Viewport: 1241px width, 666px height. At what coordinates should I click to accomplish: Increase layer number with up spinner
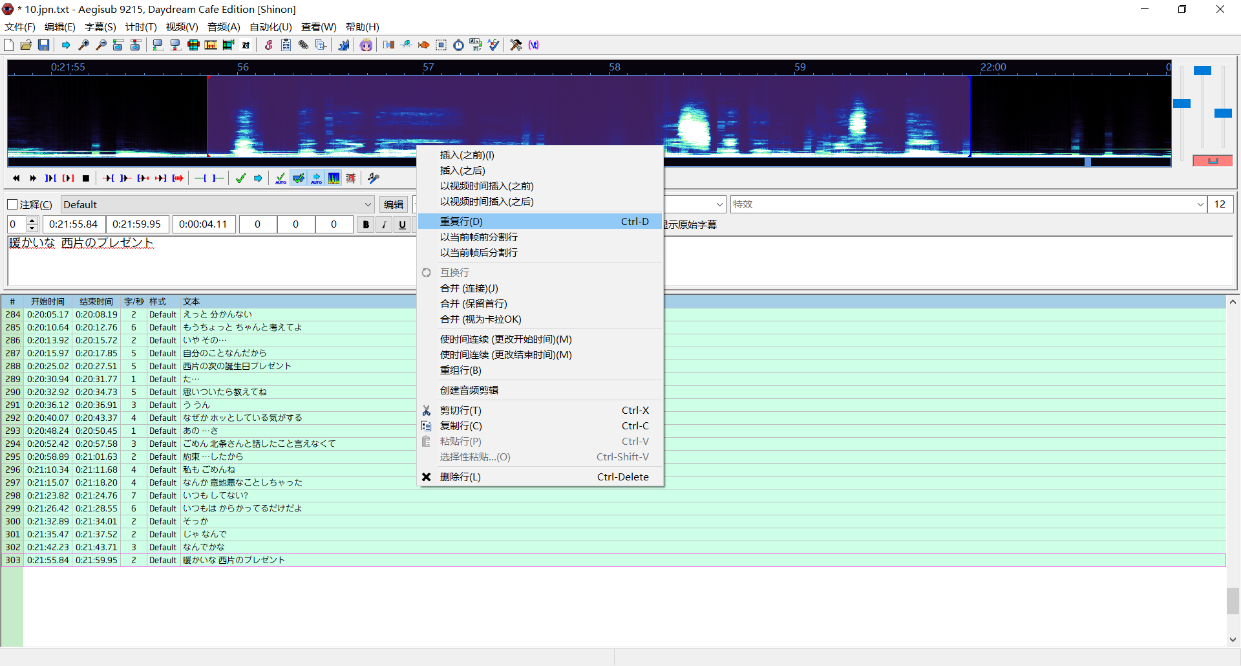pyautogui.click(x=32, y=220)
